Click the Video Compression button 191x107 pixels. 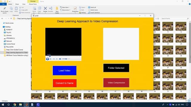pos(116,83)
